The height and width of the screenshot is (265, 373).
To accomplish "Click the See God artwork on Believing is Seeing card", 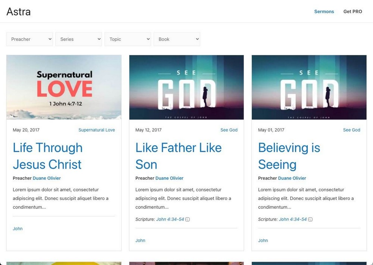I will pos(309,87).
